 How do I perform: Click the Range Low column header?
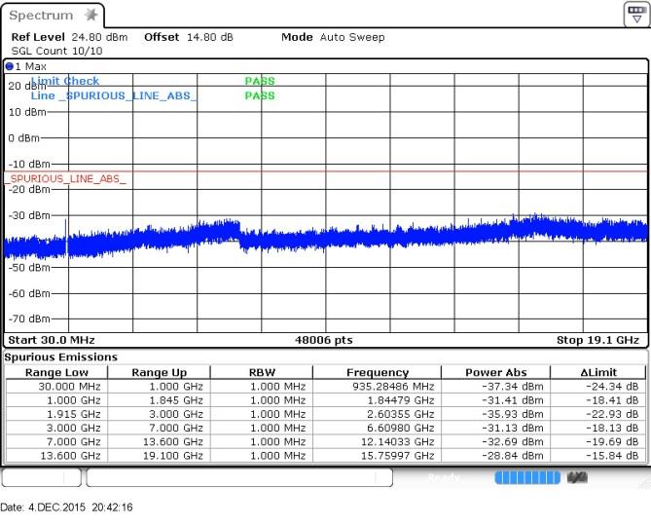(x=56, y=372)
